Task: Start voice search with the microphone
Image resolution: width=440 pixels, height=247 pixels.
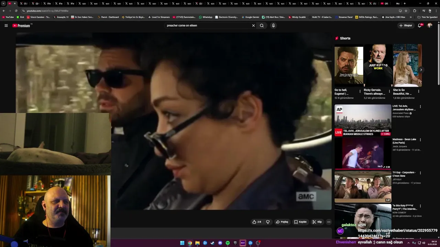Action: tap(273, 25)
